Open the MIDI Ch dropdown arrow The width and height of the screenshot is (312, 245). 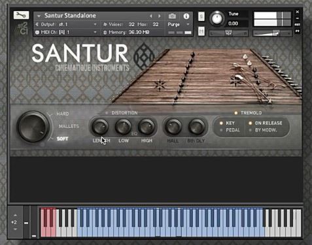click(95, 32)
